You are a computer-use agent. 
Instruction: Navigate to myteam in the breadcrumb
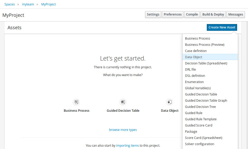click(28, 4)
